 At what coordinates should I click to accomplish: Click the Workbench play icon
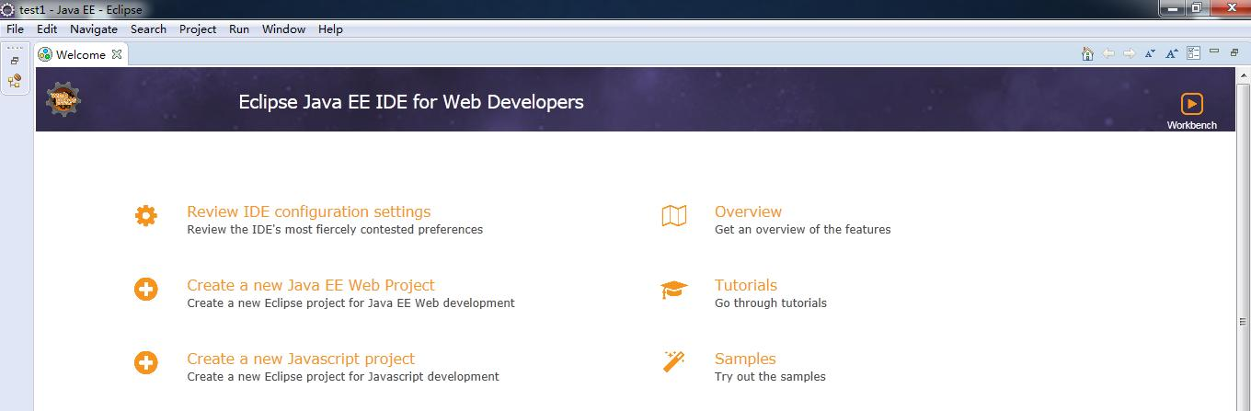tap(1191, 104)
